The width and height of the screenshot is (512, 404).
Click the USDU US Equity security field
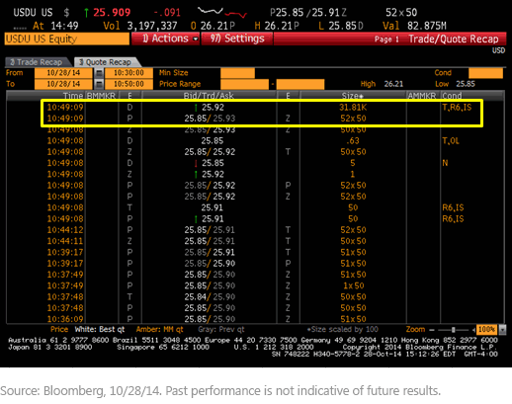tap(67, 39)
